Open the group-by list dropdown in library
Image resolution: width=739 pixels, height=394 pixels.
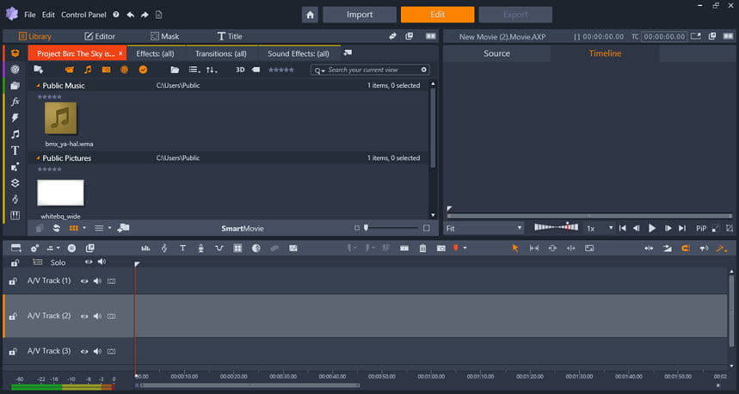194,70
